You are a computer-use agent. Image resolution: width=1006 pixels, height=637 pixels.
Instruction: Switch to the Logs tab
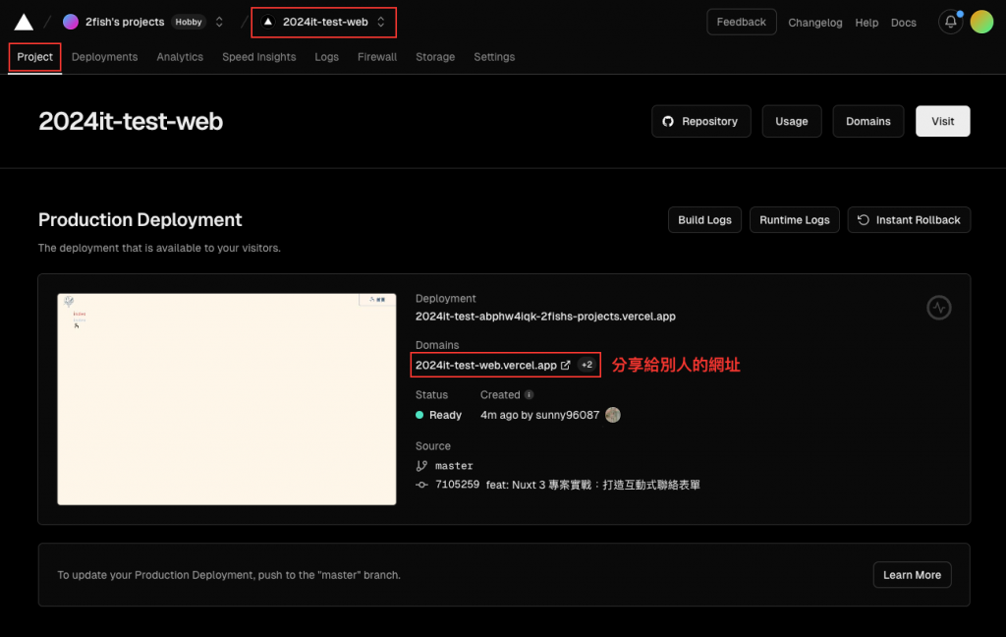[326, 57]
